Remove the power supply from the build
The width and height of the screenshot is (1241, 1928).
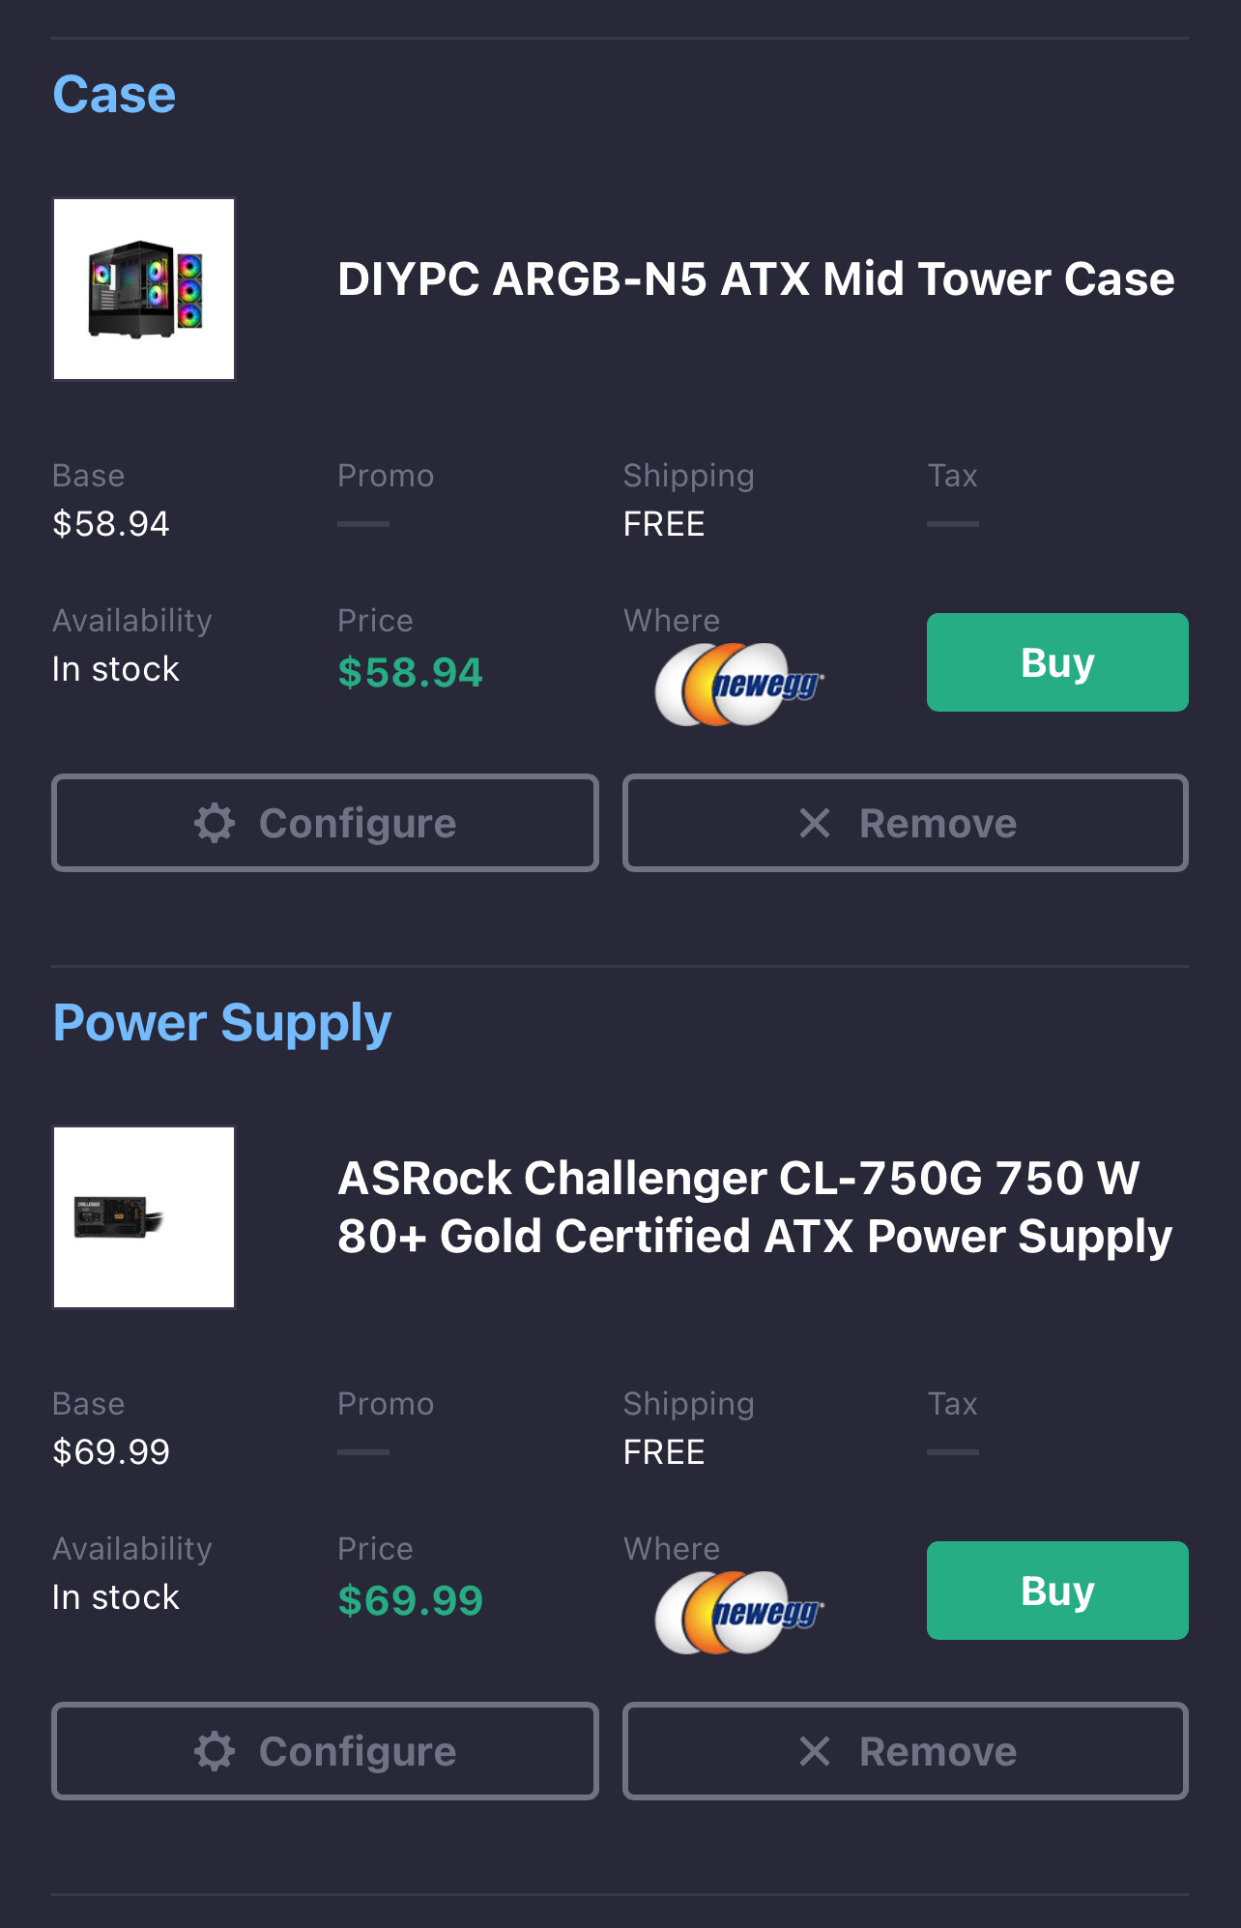click(905, 1751)
